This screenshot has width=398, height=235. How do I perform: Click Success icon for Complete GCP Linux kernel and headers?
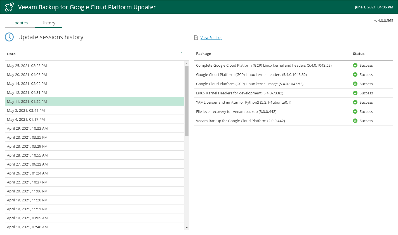click(x=355, y=65)
